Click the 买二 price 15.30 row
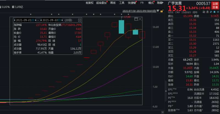This screenshot has height=114, width=220. pyautogui.click(x=193, y=44)
